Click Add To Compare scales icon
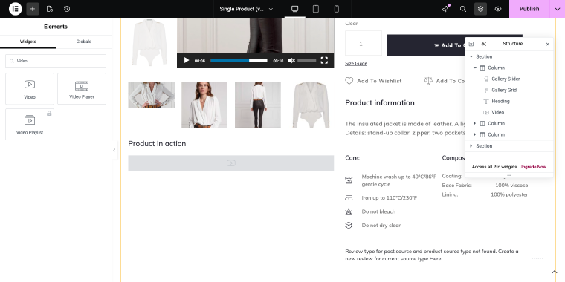This screenshot has height=282, width=565. coord(428,81)
